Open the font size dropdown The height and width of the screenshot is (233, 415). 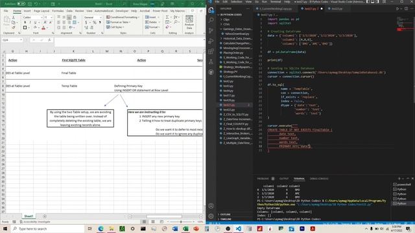[51, 17]
